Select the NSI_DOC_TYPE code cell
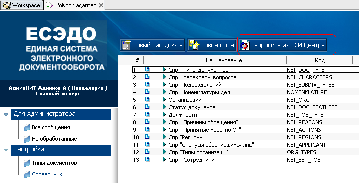Screen dimensions: 359x183 coord(305,69)
